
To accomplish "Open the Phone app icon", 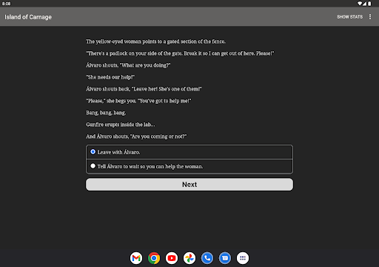I will pyautogui.click(x=207, y=258).
